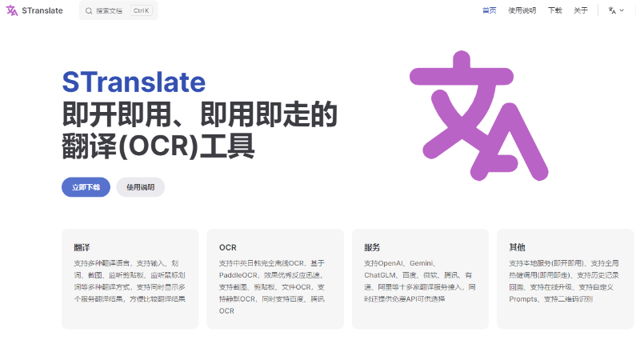Click the 即开即用、即用即走的 tagline text
This screenshot has width=640, height=360.
point(199,114)
